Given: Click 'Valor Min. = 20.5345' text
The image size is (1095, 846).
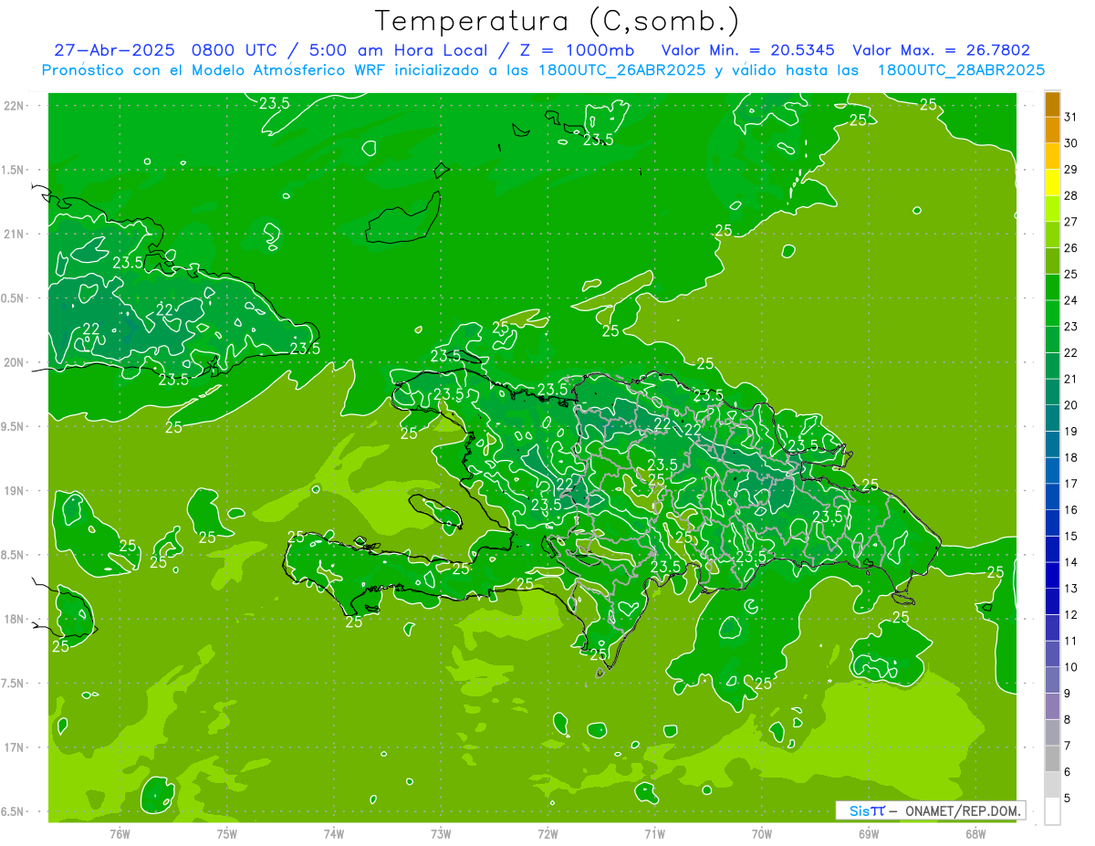Looking at the screenshot, I should tap(748, 50).
